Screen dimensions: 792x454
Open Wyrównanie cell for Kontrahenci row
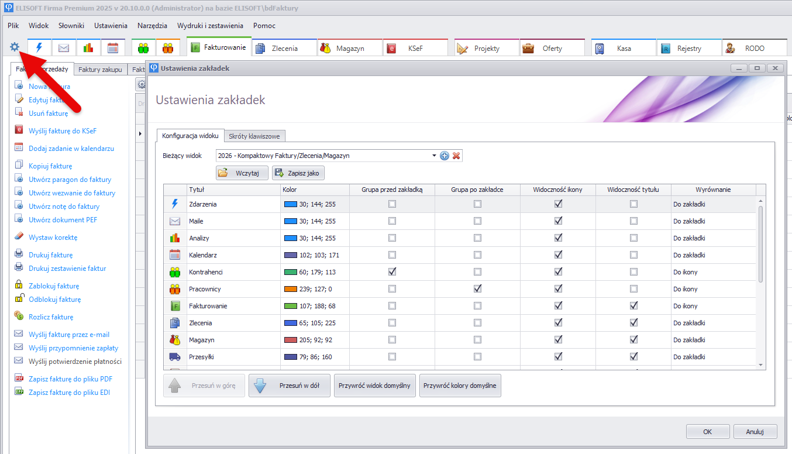714,272
